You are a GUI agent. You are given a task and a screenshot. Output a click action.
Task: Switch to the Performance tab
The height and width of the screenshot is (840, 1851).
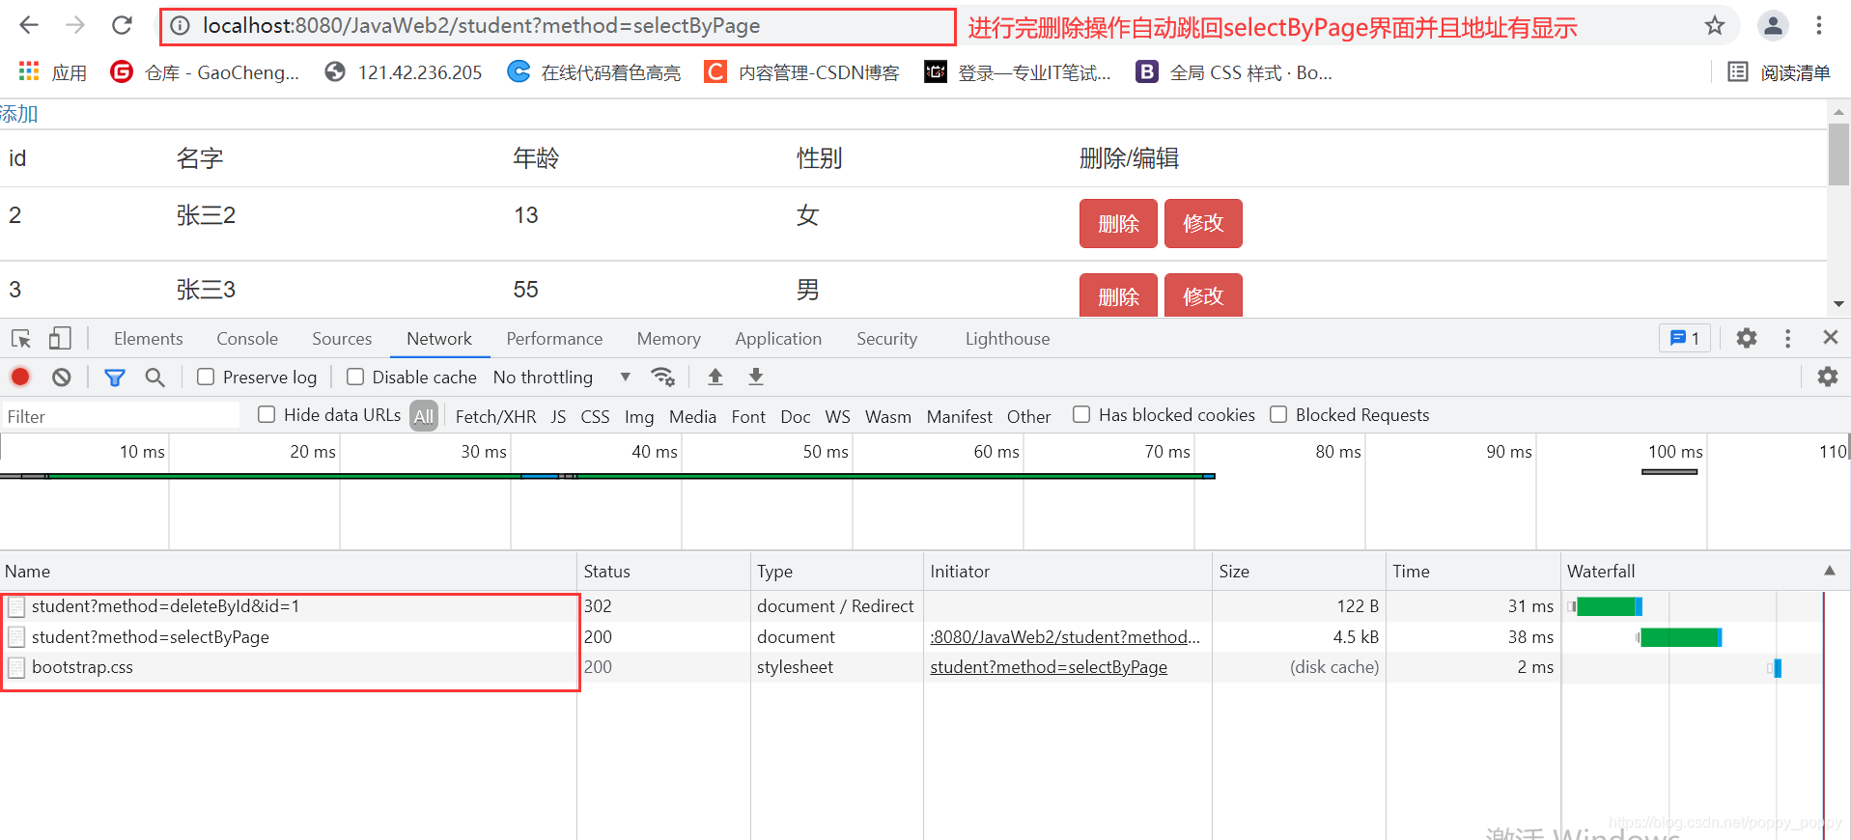(x=554, y=339)
